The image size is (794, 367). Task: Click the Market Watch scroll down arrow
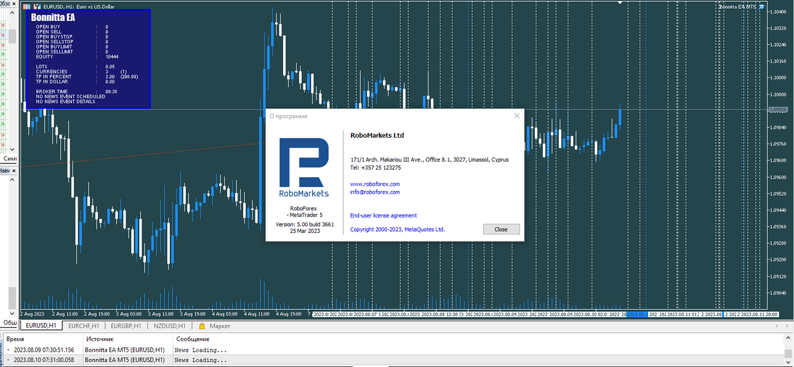click(x=12, y=148)
